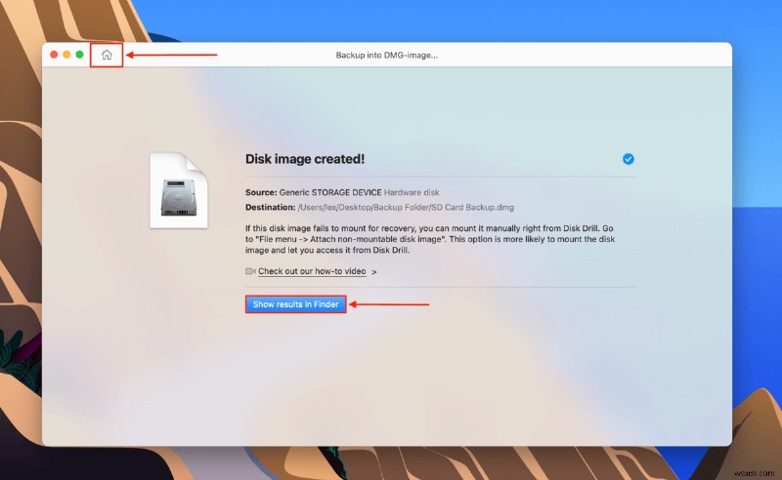Click the Hardware disk label
This screenshot has width=782, height=480.
click(x=412, y=192)
